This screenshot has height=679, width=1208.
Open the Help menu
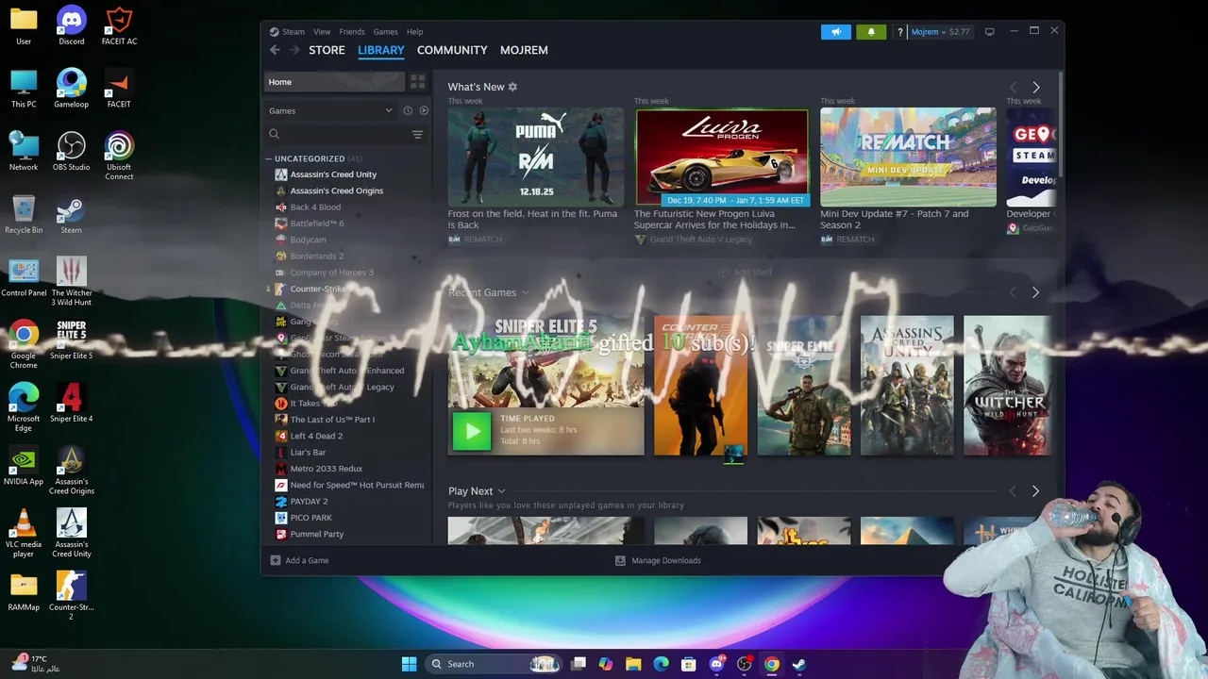(414, 32)
